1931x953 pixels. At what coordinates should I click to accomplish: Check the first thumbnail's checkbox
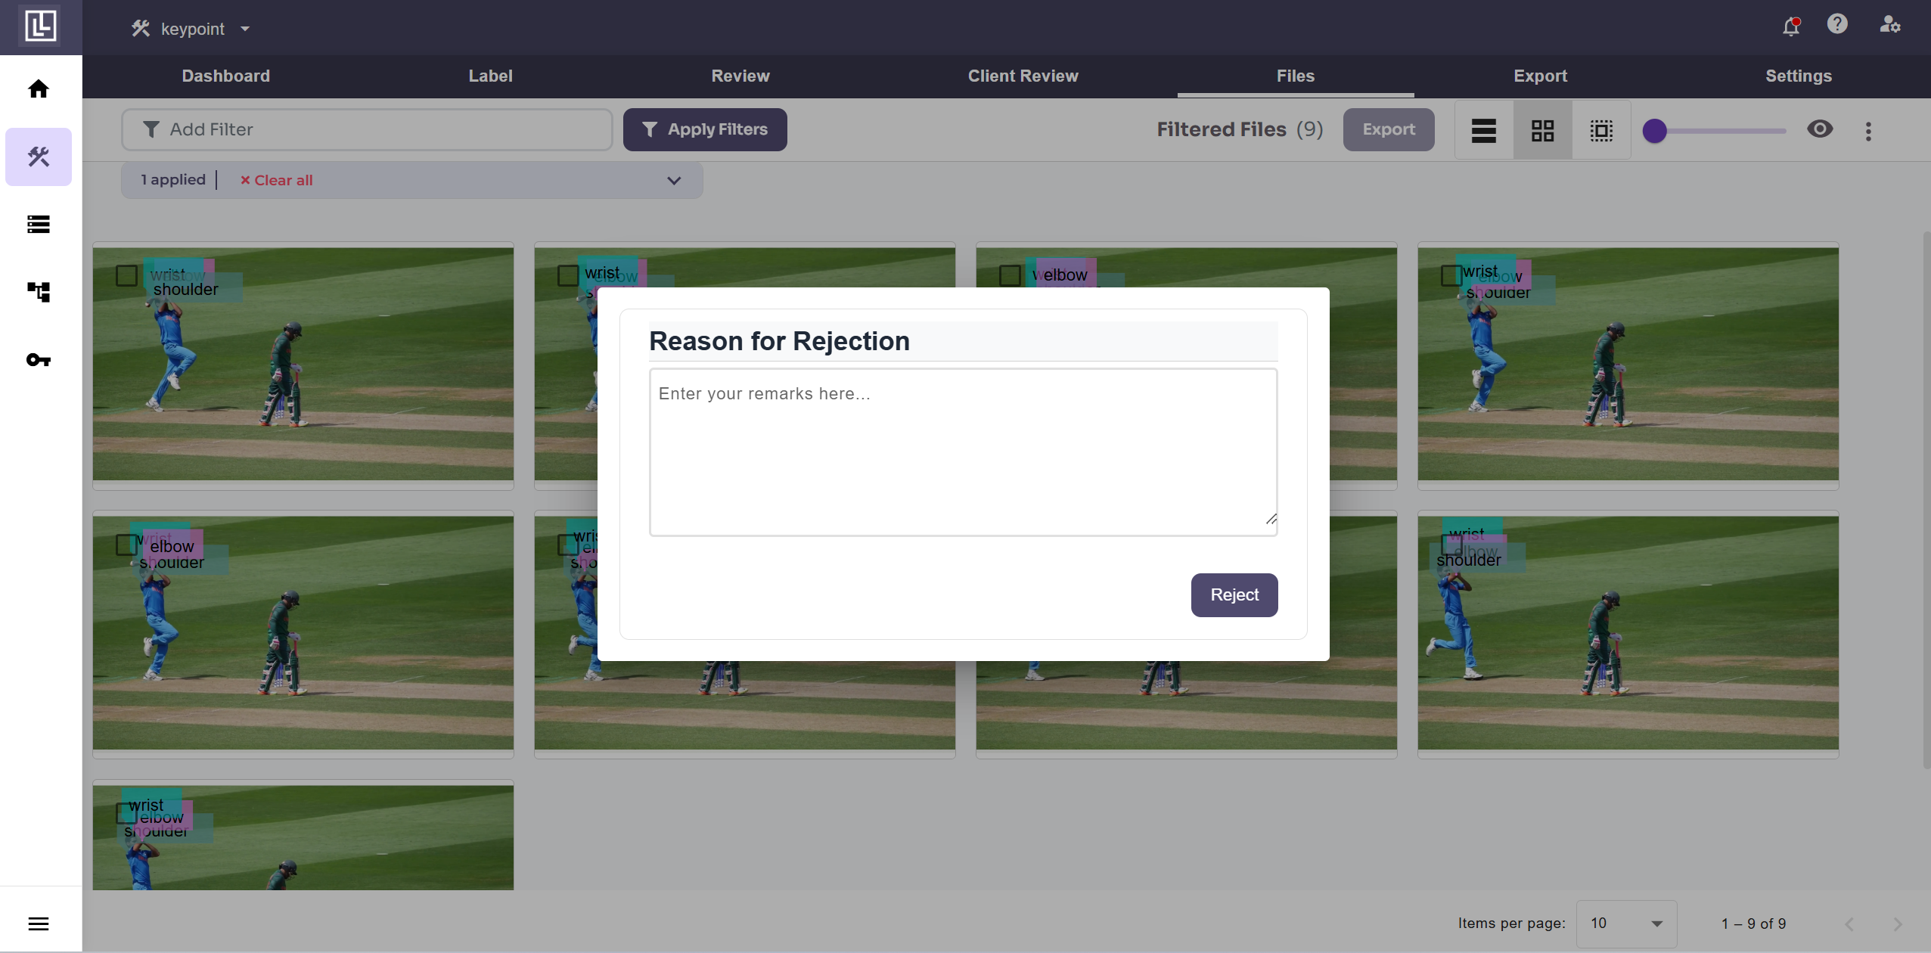point(126,275)
